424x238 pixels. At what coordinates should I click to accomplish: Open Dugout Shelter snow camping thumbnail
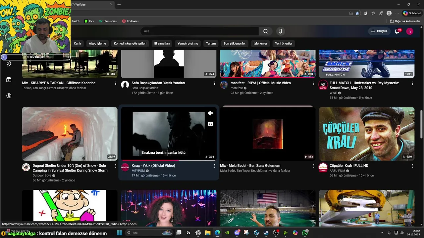click(70, 134)
